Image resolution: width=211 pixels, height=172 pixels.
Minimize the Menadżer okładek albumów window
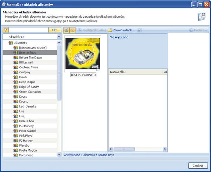click(194, 5)
